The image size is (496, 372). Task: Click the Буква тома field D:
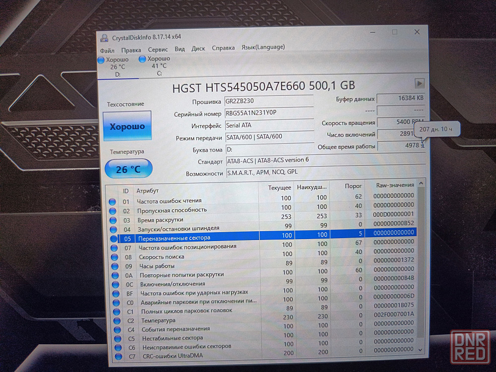point(269,149)
